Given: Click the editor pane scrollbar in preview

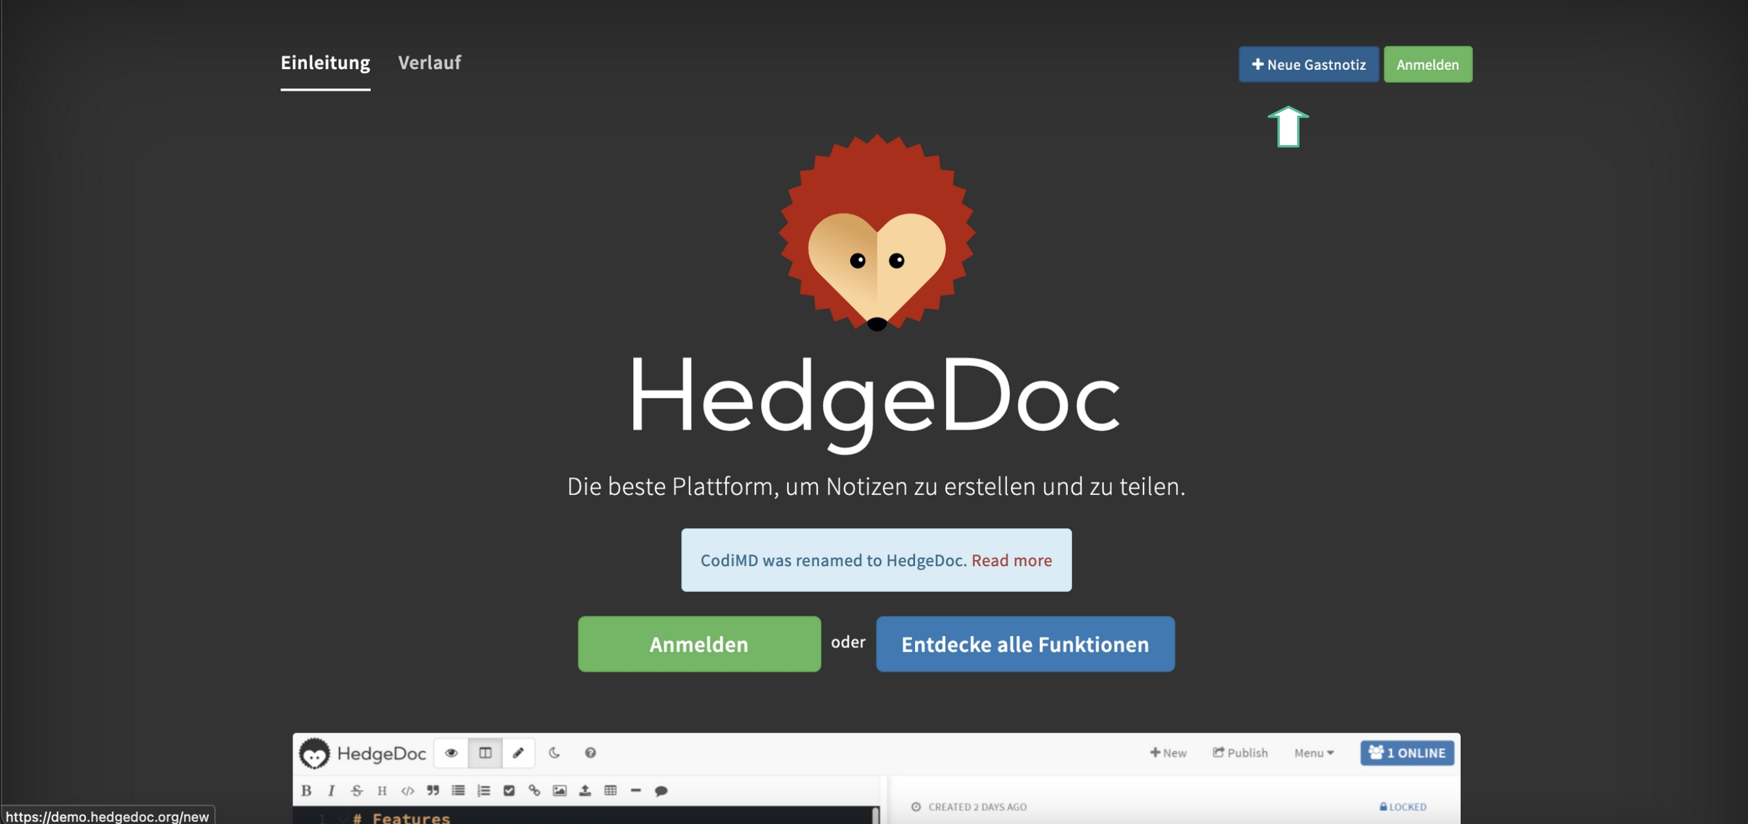Looking at the screenshot, I should [875, 815].
